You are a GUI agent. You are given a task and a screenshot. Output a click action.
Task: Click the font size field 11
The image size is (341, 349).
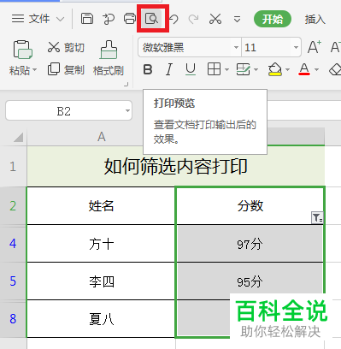click(267, 47)
